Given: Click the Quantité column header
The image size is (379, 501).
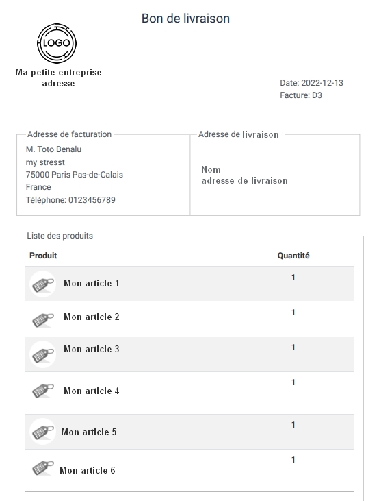Looking at the screenshot, I should point(293,256).
